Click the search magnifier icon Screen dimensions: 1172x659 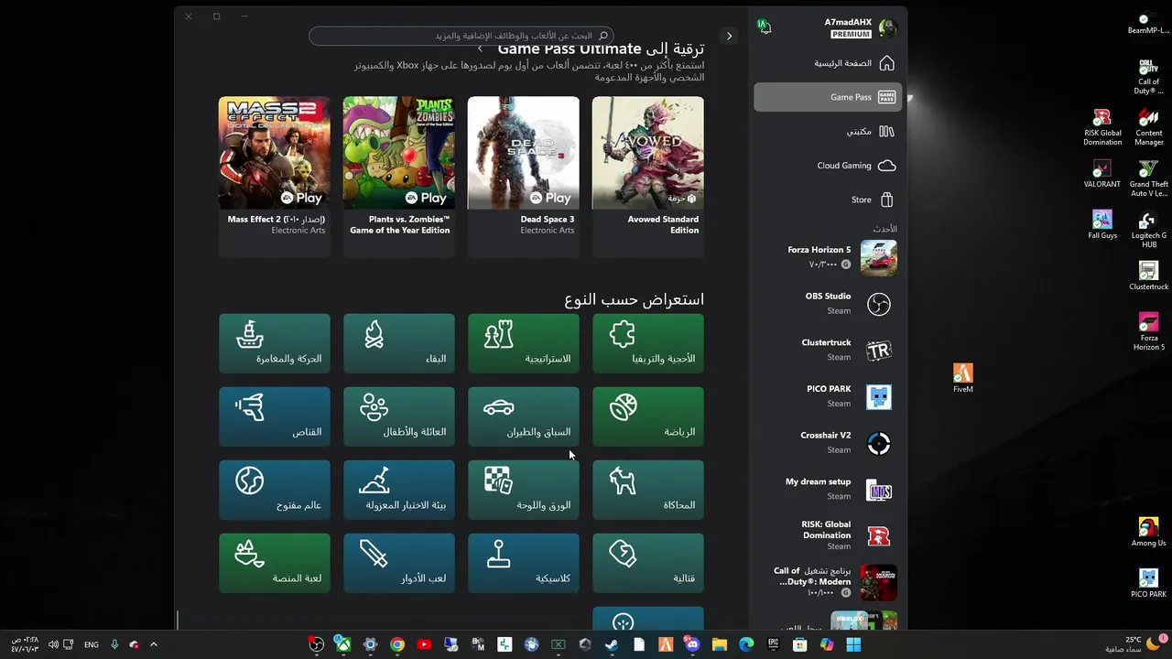coord(602,36)
